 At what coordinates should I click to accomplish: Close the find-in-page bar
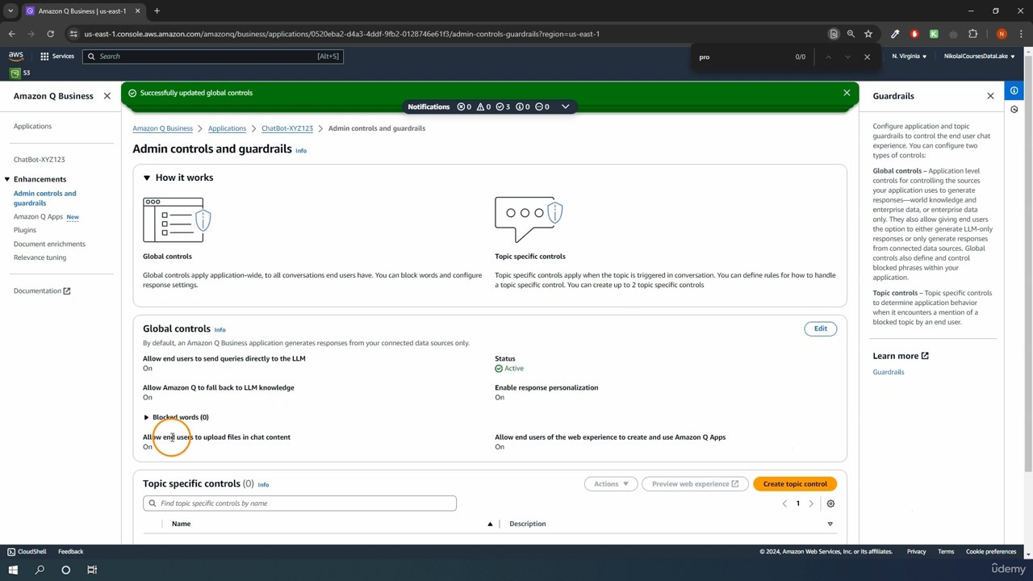click(867, 56)
